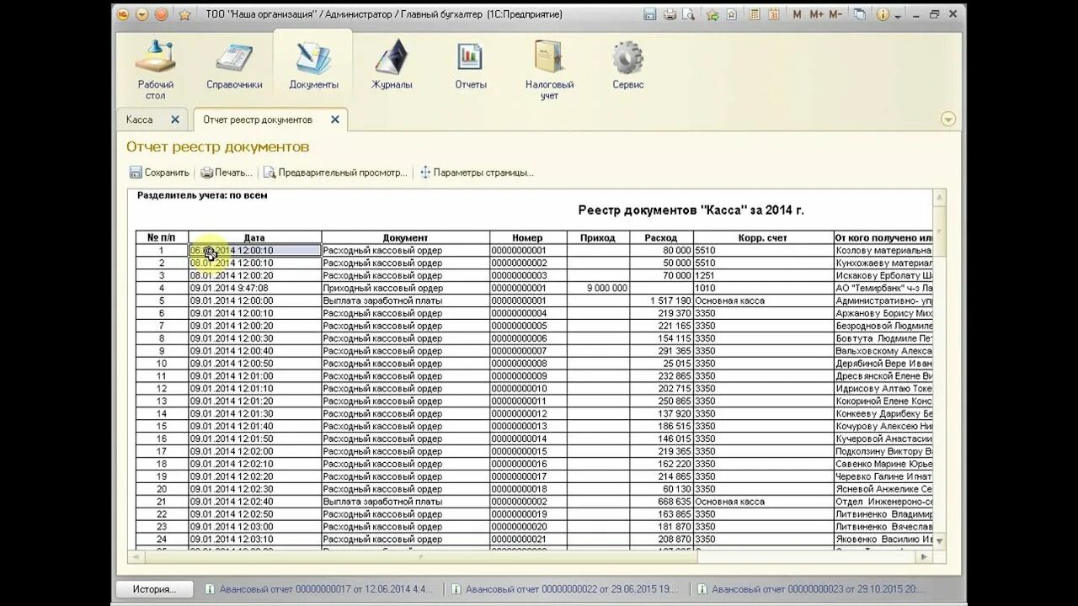Click the vertical scrollbar up arrow
This screenshot has height=606, width=1078.
[x=941, y=196]
